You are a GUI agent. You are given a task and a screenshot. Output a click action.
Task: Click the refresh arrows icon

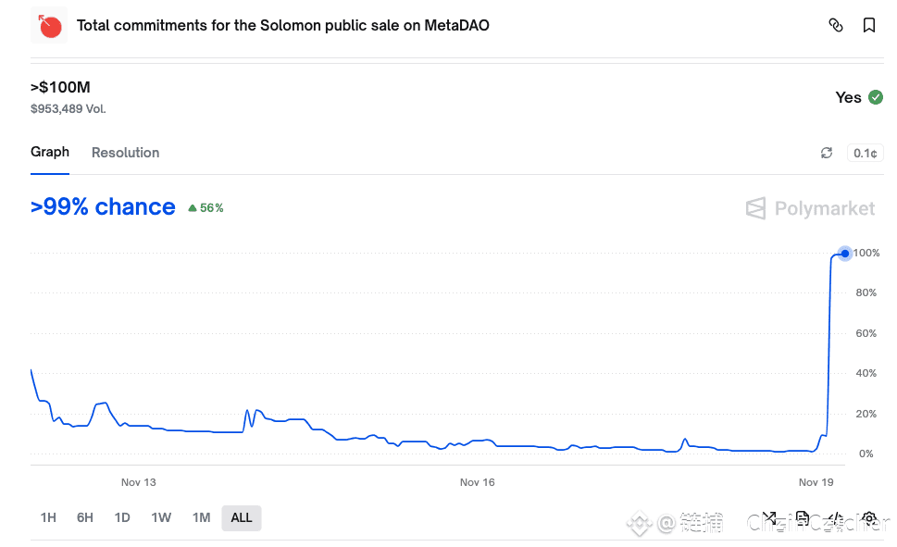[x=827, y=153]
